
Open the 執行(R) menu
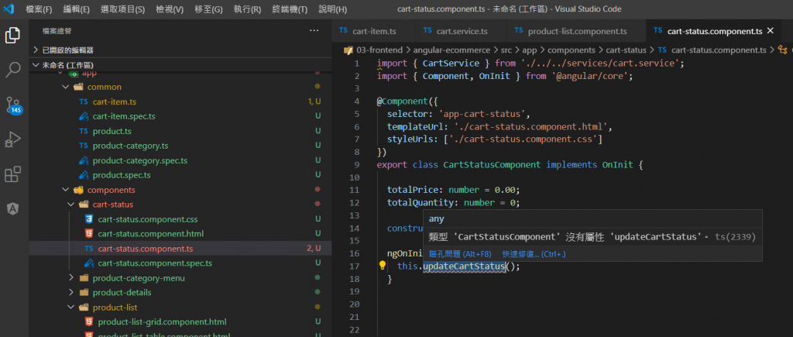coord(247,9)
